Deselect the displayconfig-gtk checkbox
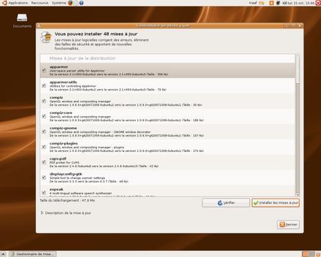Image resolution: width=321 pixels, height=257 pixels. pos(44,178)
